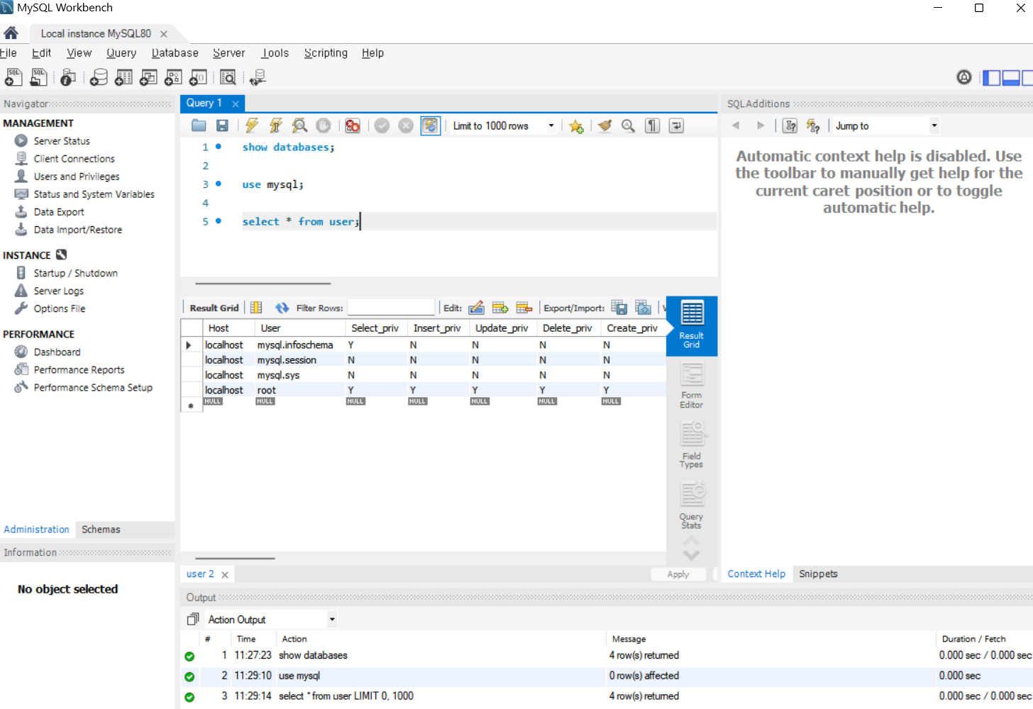Save query as snippet star icon
Image resolution: width=1033 pixels, height=709 pixels.
576,126
